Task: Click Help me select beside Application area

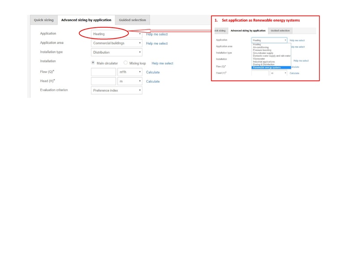Action: click(157, 43)
